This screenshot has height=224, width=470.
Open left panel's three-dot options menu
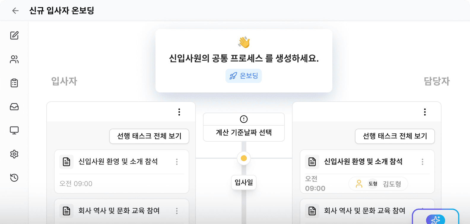point(179,112)
